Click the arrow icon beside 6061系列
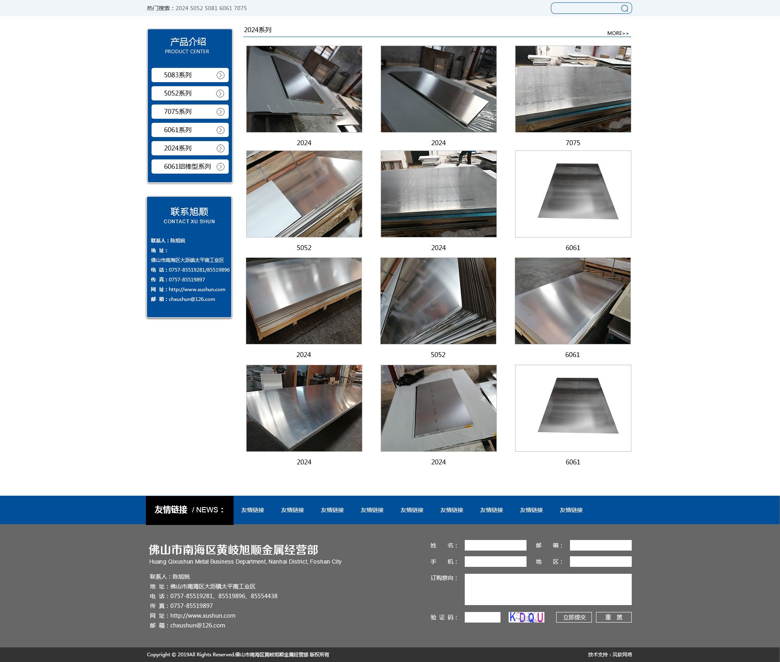This screenshot has height=662, width=780. coord(220,130)
